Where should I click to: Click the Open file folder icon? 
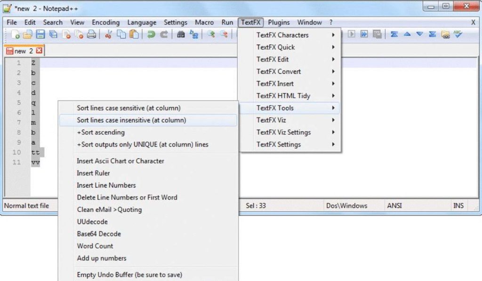point(28,34)
